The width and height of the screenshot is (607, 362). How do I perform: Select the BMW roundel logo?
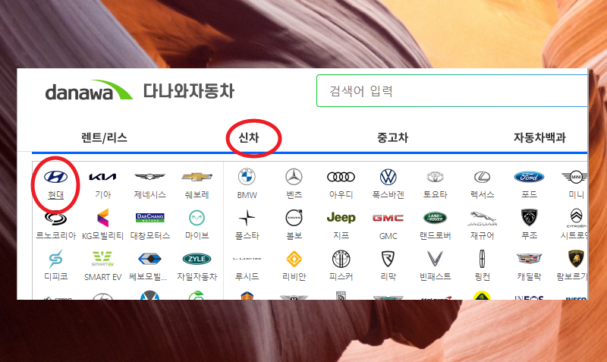247,177
